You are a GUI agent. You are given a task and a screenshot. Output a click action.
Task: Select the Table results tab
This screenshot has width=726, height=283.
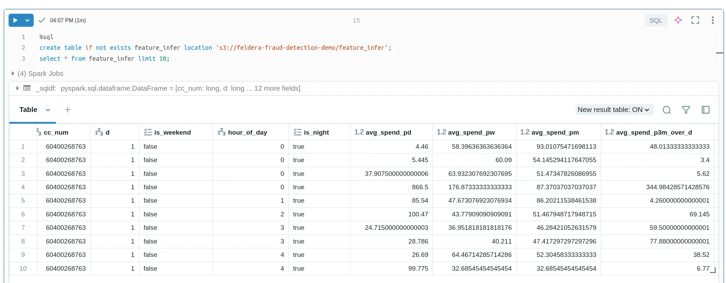point(28,110)
